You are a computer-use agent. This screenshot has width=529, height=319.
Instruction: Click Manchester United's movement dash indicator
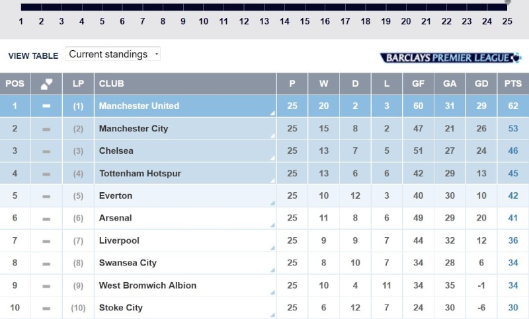46,106
